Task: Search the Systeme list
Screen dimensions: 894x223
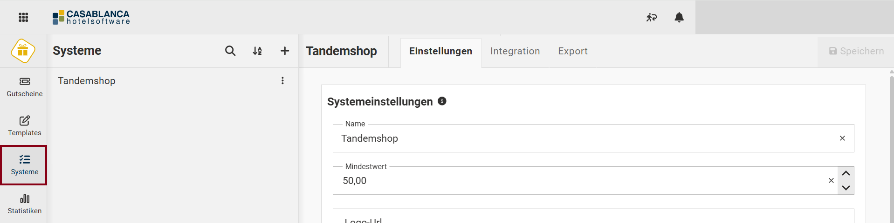Action: coord(230,51)
